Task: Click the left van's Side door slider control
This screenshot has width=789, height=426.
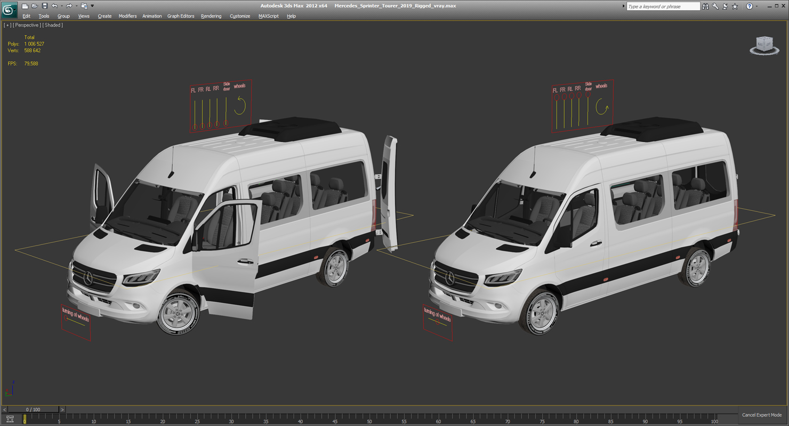Action: coord(226,111)
